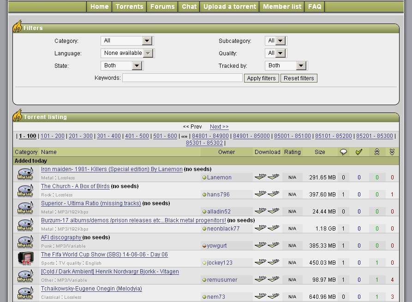Jump to torrents 84801 - 84900 page

tap(210, 136)
